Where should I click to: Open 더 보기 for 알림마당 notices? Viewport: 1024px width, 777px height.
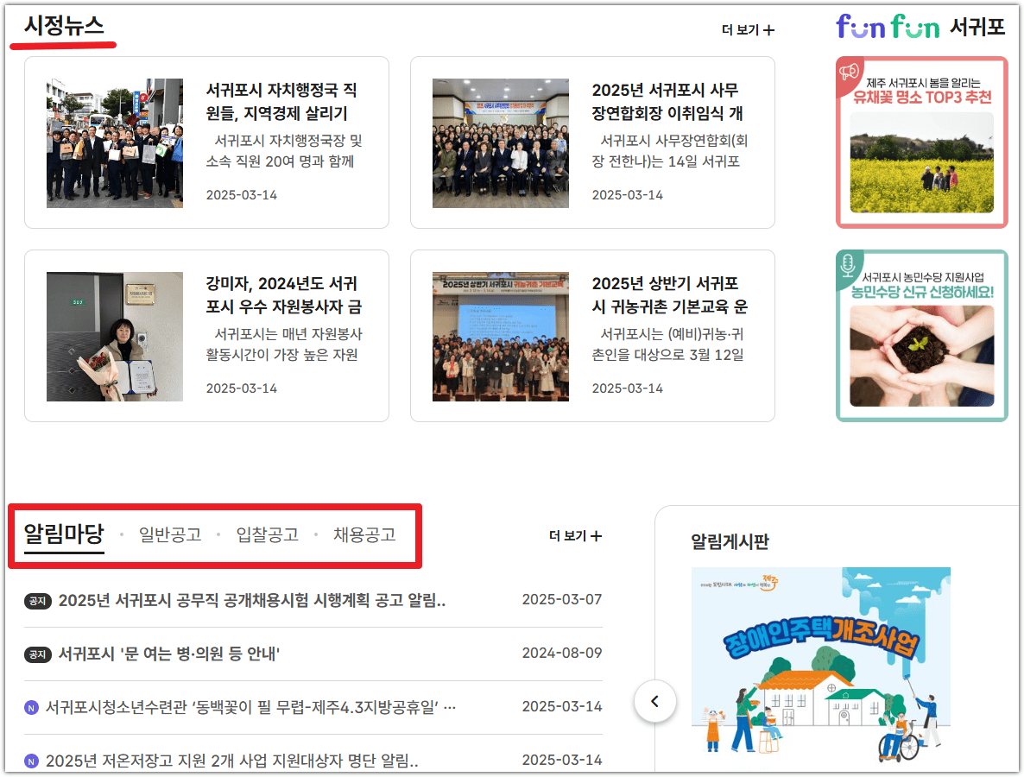pyautogui.click(x=577, y=535)
